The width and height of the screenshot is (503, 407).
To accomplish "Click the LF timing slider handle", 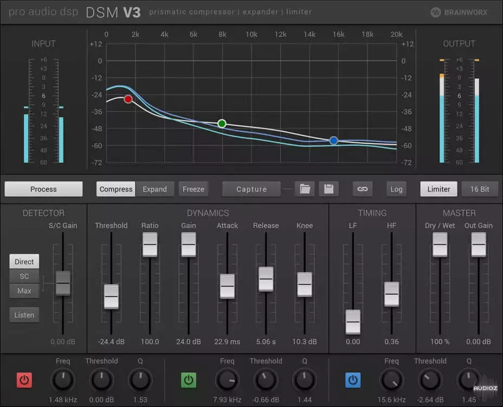I will pos(353,322).
